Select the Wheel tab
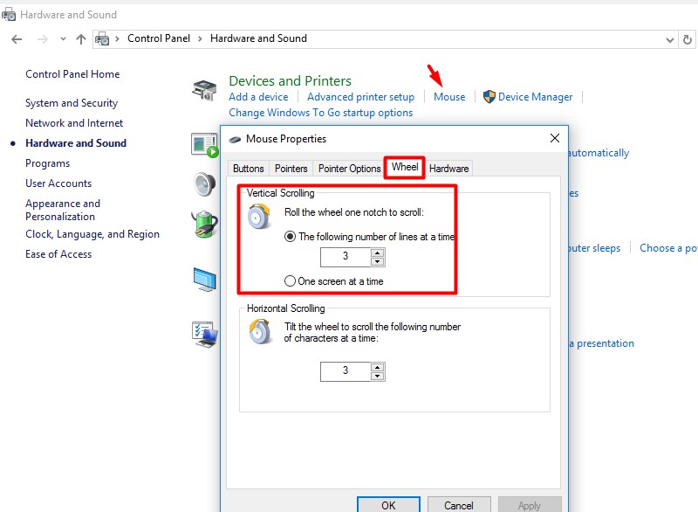The height and width of the screenshot is (512, 698). tap(405, 167)
